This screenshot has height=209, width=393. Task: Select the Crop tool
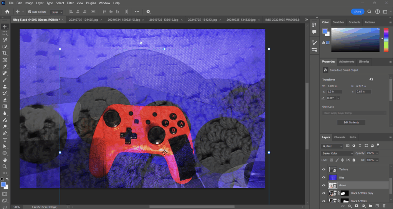point(5,53)
